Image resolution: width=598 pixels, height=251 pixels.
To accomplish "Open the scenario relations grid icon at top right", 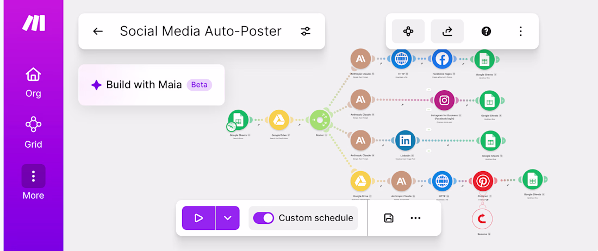I will click(408, 31).
